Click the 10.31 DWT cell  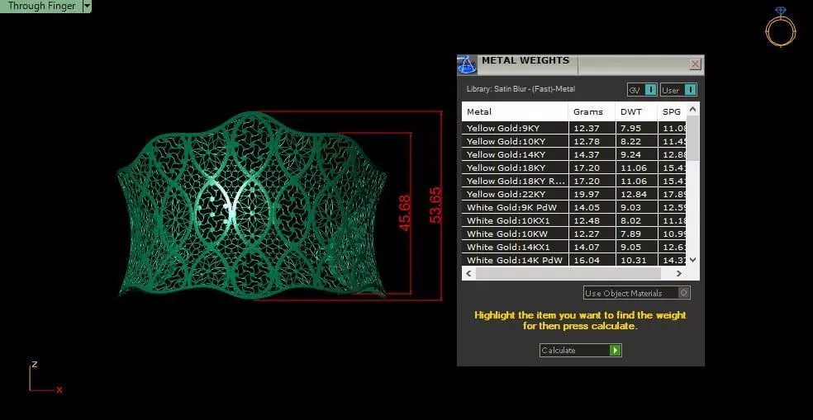coord(636,260)
